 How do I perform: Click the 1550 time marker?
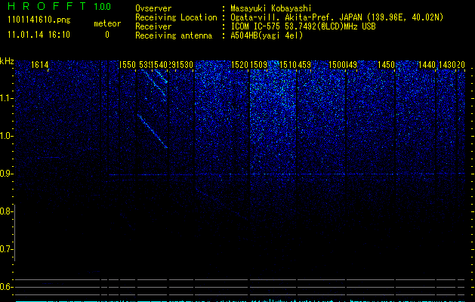tap(127, 65)
